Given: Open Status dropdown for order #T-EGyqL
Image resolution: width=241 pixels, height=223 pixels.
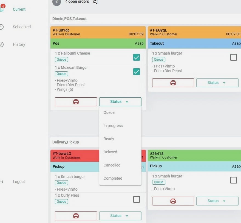Looking at the screenshot, I should pos(217,83).
